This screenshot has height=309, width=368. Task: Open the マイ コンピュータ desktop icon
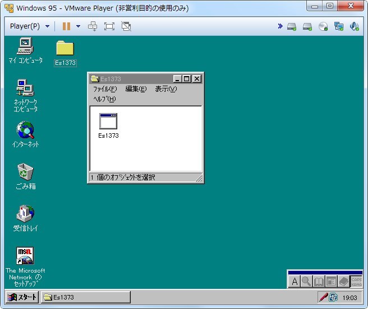point(25,50)
